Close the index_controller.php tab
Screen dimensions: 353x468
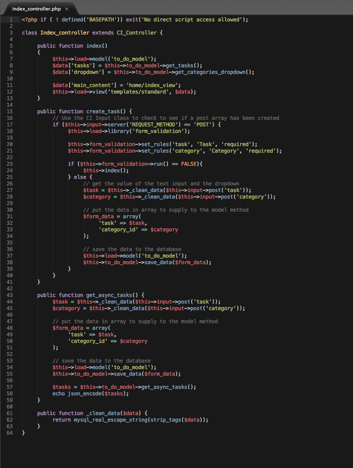(x=66, y=9)
